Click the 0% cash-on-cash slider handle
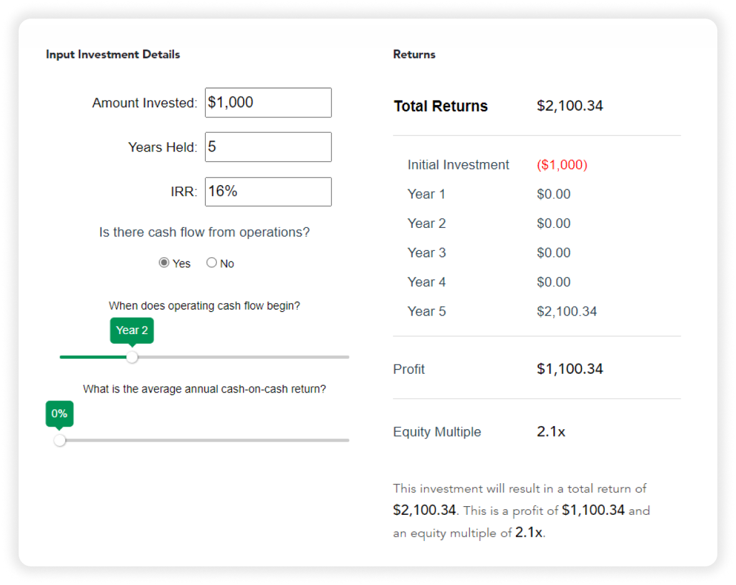The height and width of the screenshot is (585, 736). (60, 440)
